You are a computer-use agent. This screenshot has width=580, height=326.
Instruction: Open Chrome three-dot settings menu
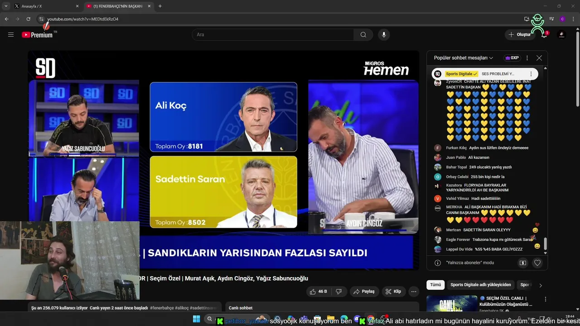573,19
